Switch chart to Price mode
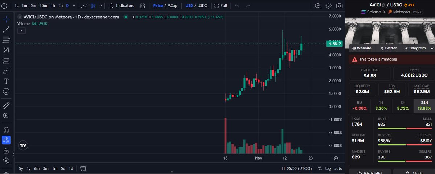The width and height of the screenshot is (435, 174). [x=158, y=5]
